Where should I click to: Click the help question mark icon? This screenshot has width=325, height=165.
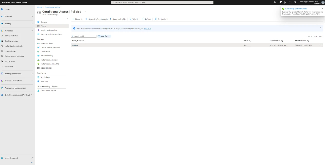pyautogui.click(x=290, y=2)
